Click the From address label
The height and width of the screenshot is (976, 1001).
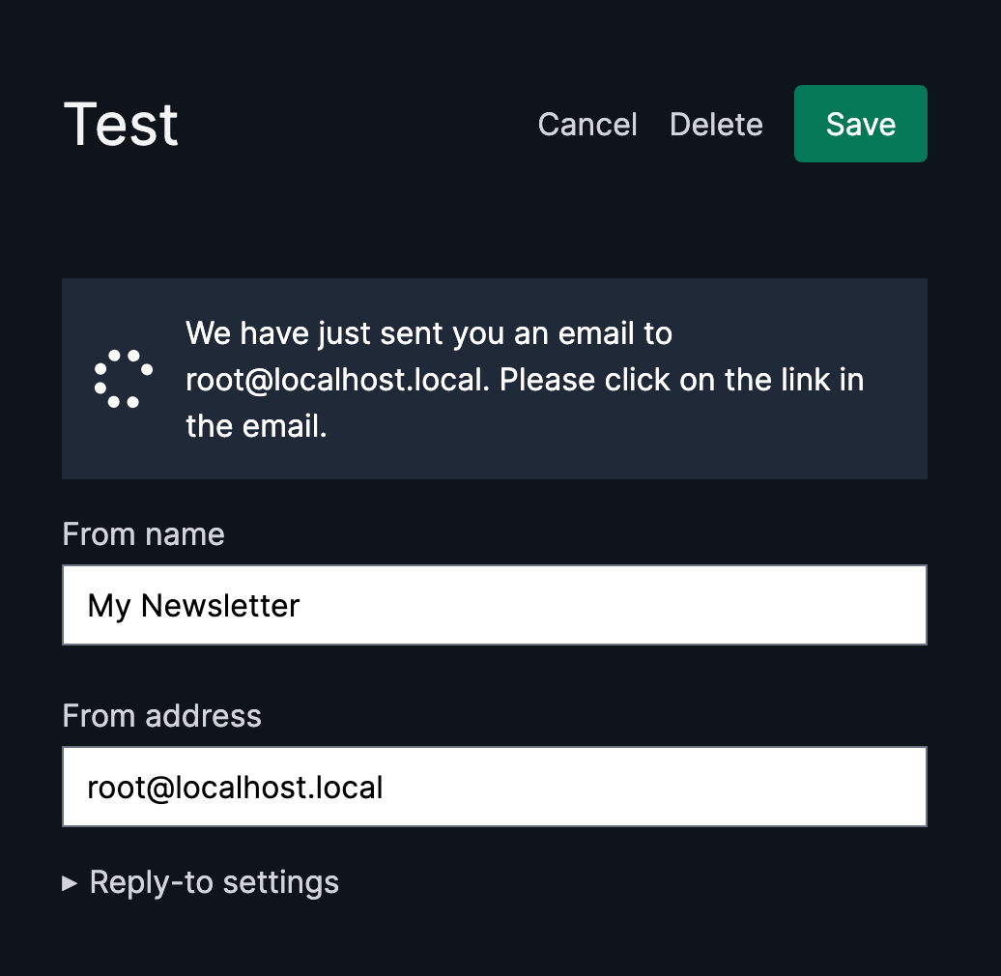162,715
